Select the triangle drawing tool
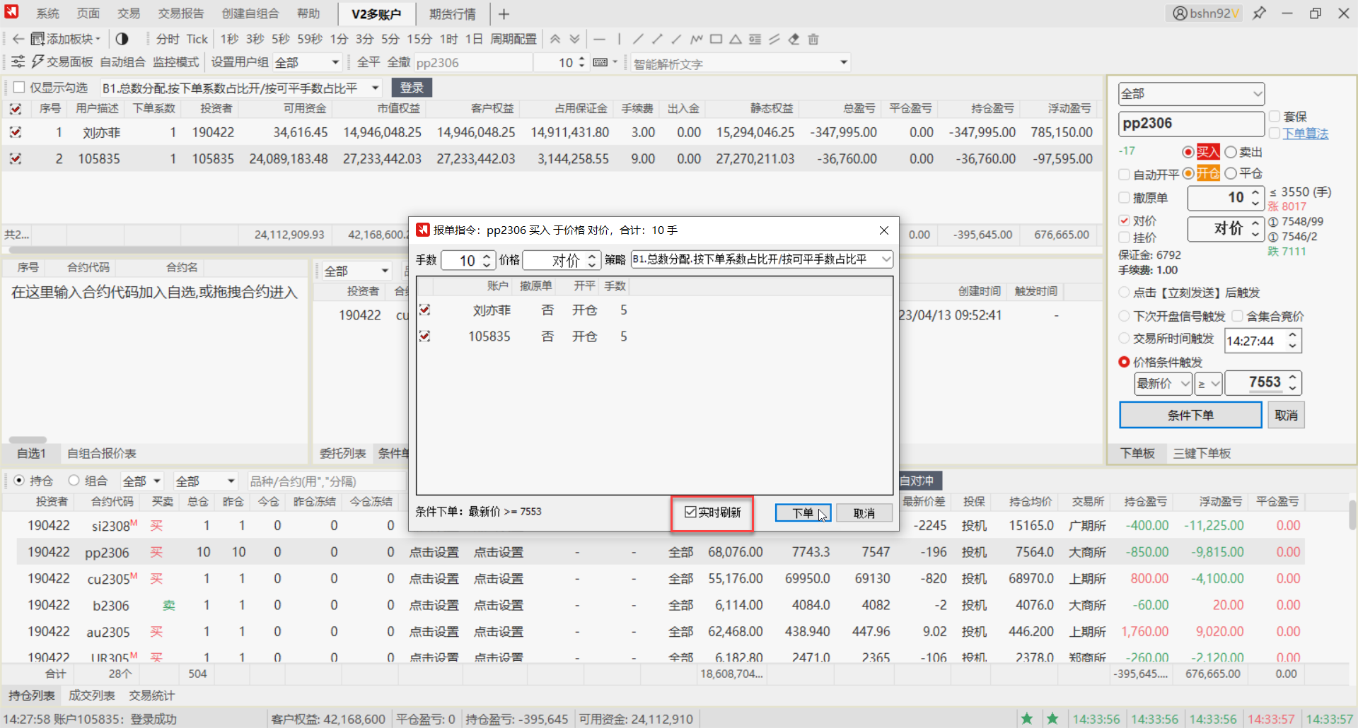The height and width of the screenshot is (728, 1358). (736, 39)
